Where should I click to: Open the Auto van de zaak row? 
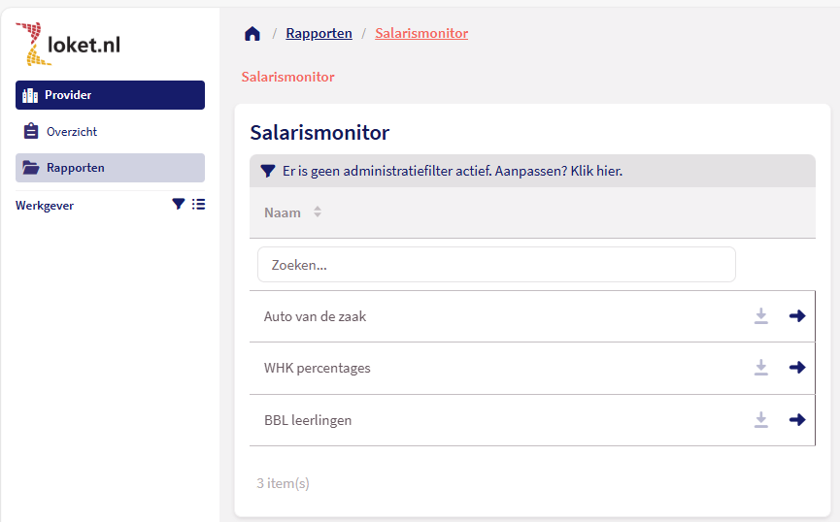[316, 316]
